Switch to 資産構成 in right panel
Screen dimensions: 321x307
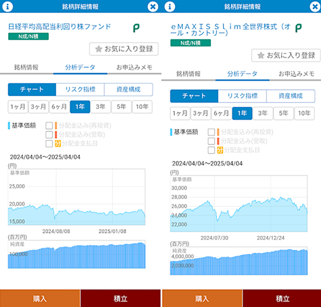point(290,96)
